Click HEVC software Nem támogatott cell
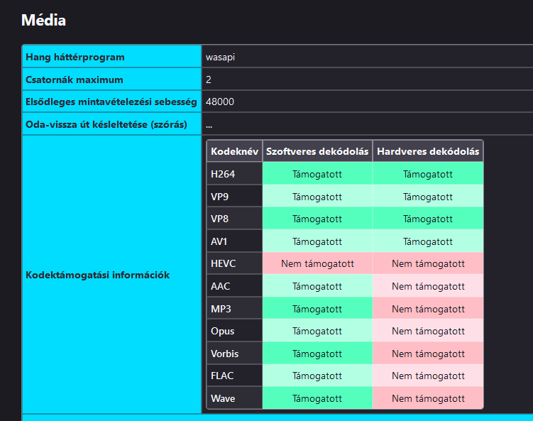Image resolution: width=533 pixels, height=421 pixels. [x=317, y=263]
